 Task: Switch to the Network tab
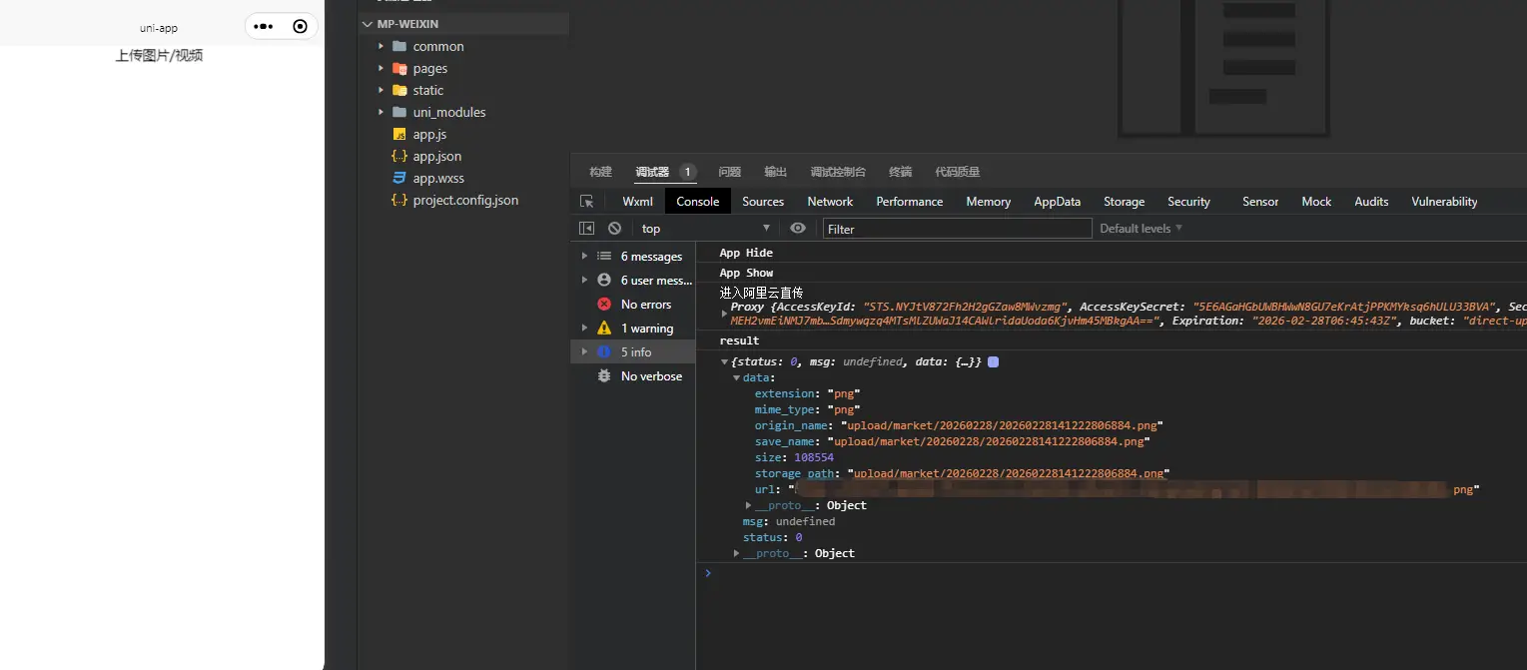click(830, 202)
